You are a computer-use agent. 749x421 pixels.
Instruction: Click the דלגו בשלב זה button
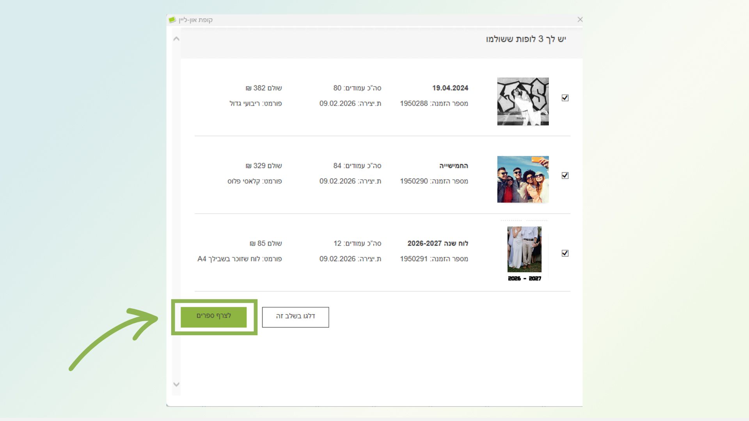(295, 317)
